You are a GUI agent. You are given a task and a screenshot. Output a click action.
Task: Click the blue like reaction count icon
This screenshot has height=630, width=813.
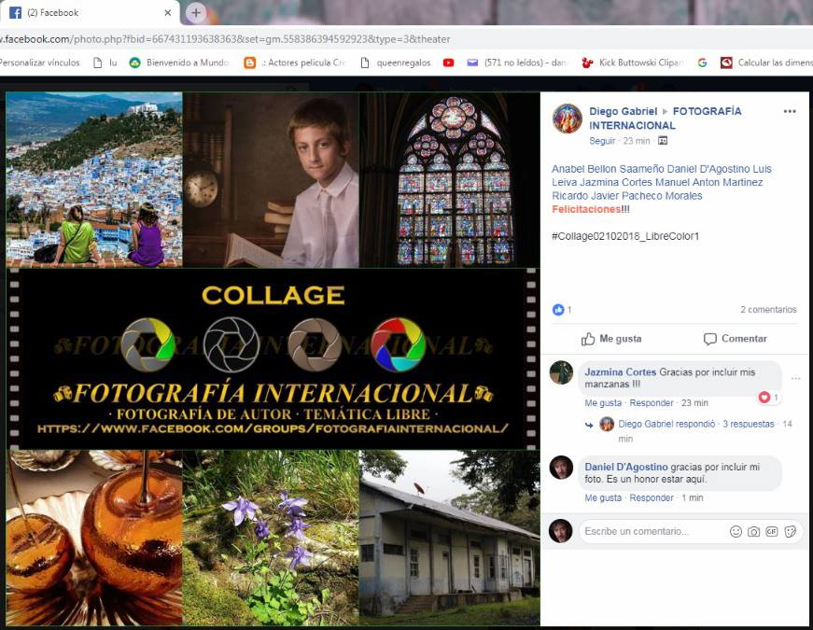tap(558, 310)
